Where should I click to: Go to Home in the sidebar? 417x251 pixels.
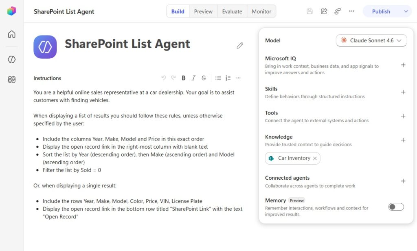pyautogui.click(x=12, y=34)
